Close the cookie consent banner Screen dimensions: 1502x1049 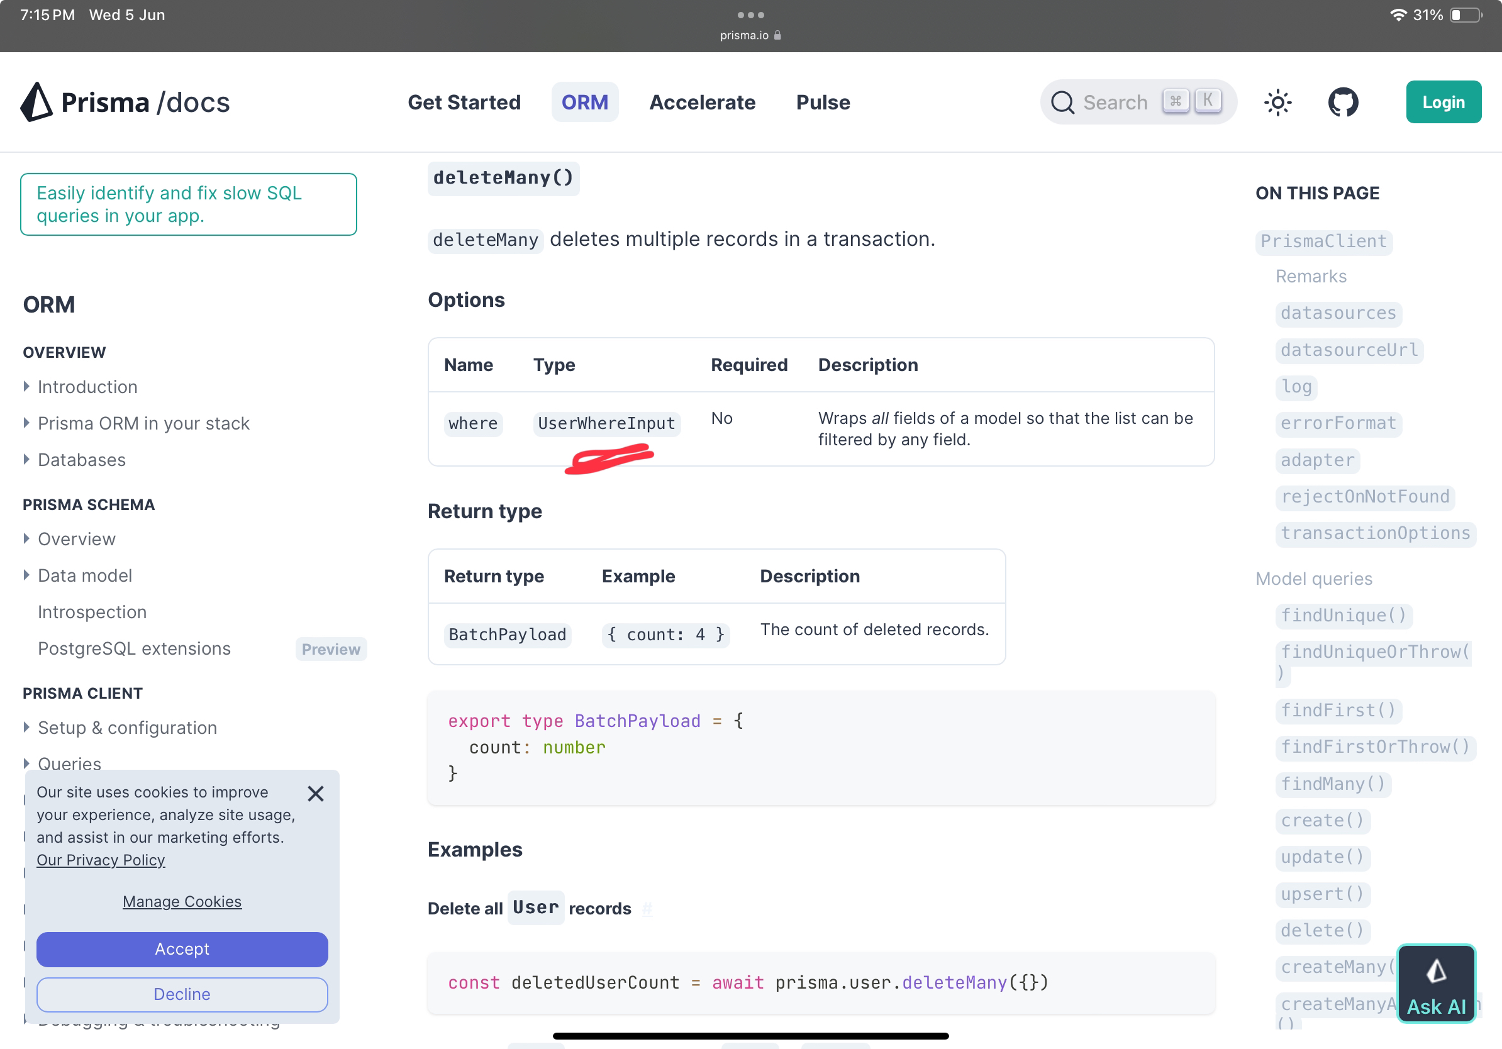pos(315,793)
